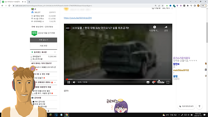Screen dimensions: 208x117
Task: Enable dark mode with 다크 모드로 보기
Action: coord(186,106)
